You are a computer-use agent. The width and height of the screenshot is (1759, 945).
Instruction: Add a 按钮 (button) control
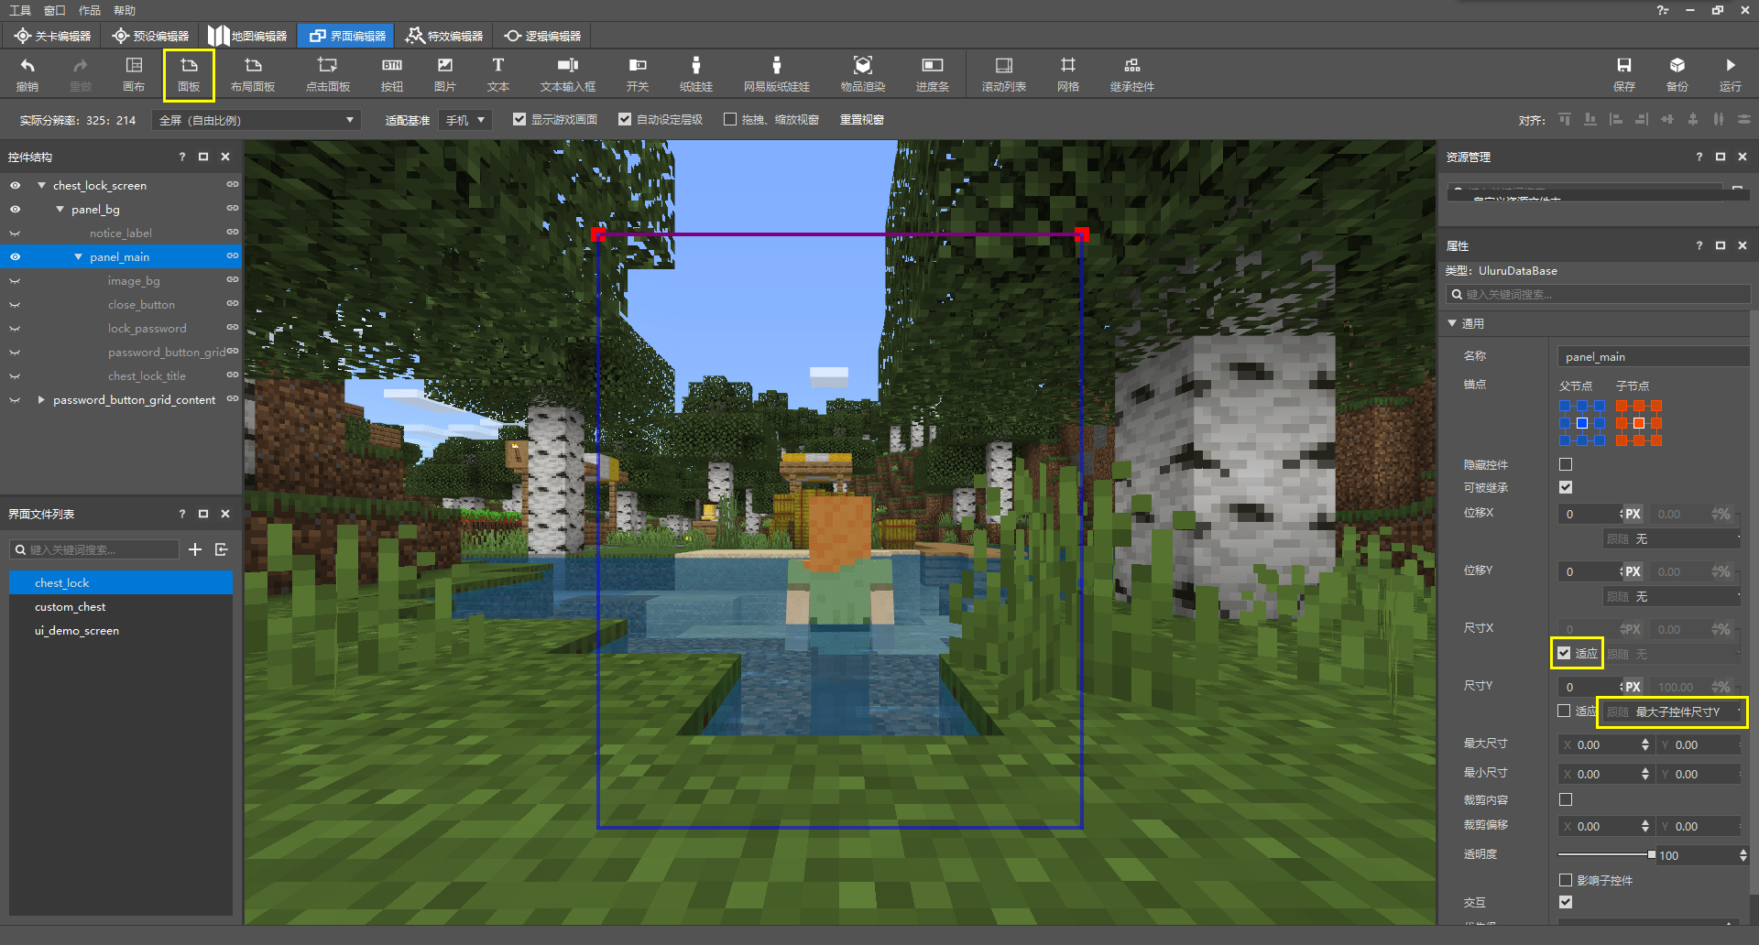pos(392,74)
